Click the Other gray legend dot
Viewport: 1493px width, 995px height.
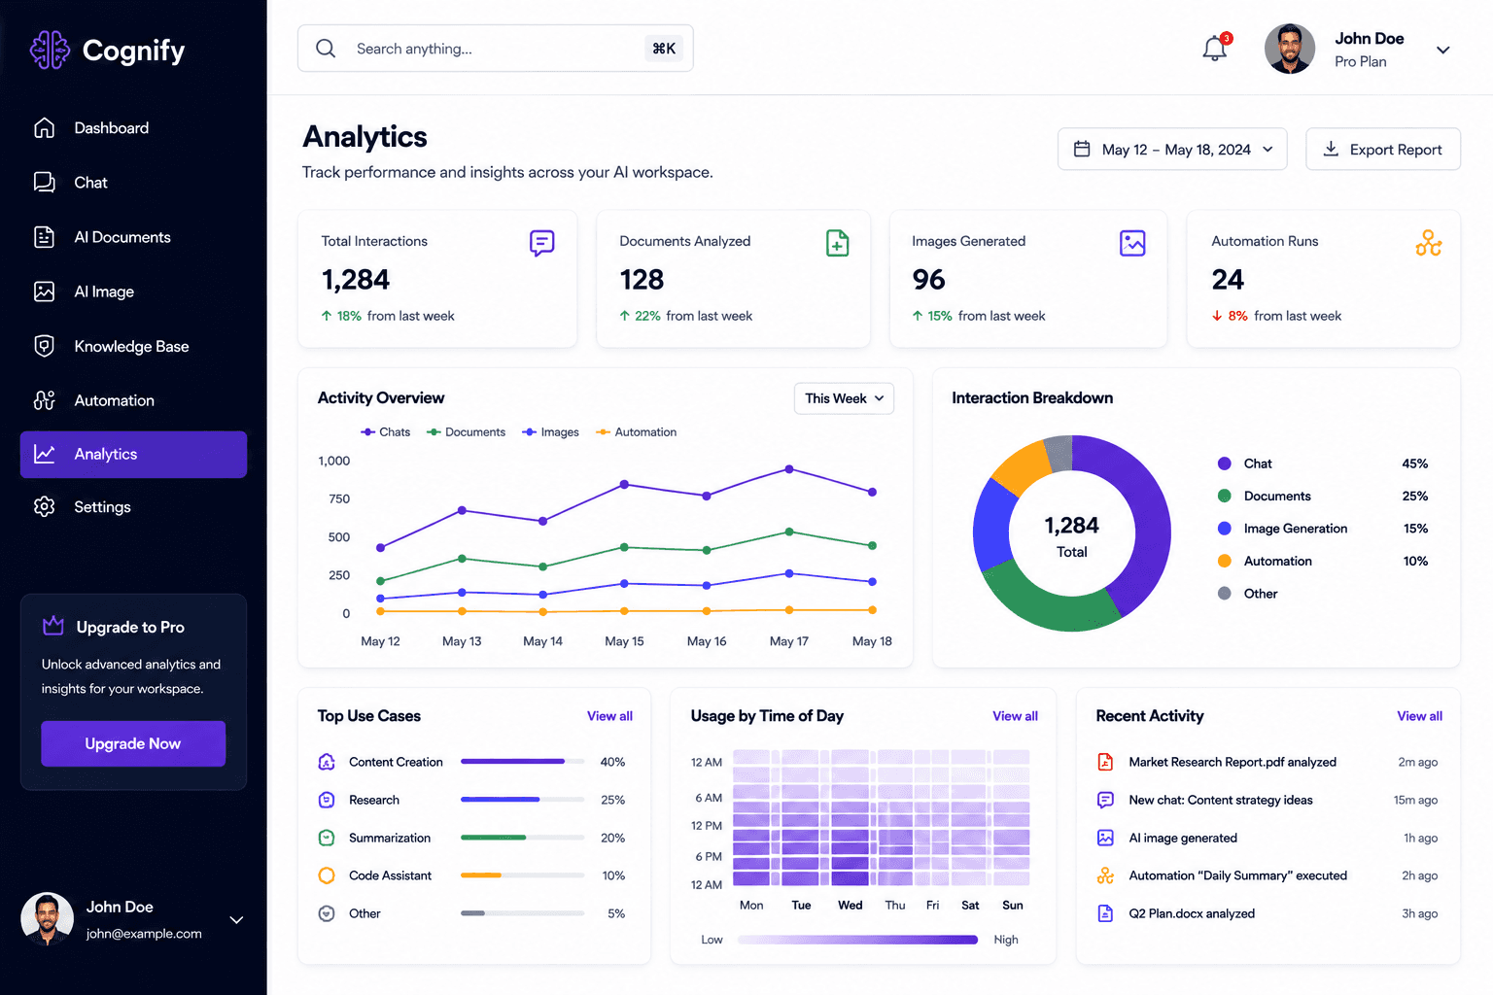[1225, 594]
